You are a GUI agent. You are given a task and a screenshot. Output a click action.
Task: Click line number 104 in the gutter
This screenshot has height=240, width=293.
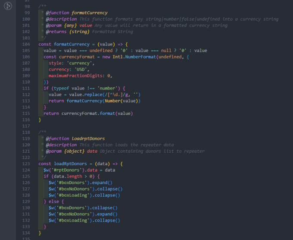26,44
